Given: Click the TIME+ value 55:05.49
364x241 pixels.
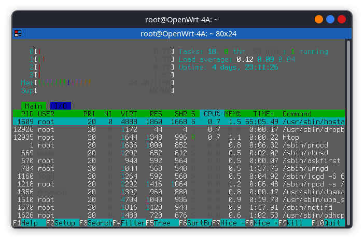Looking at the screenshot, I should pos(262,122).
